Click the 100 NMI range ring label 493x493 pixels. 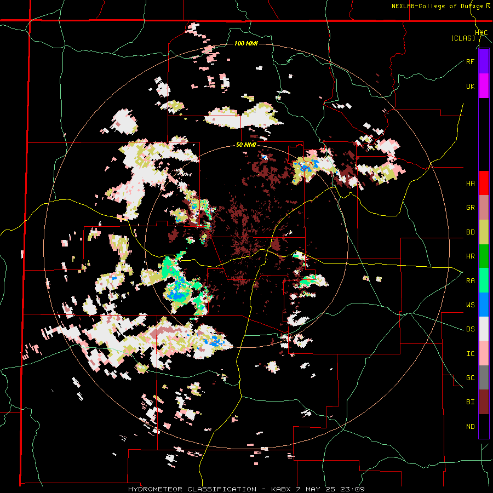(x=246, y=43)
